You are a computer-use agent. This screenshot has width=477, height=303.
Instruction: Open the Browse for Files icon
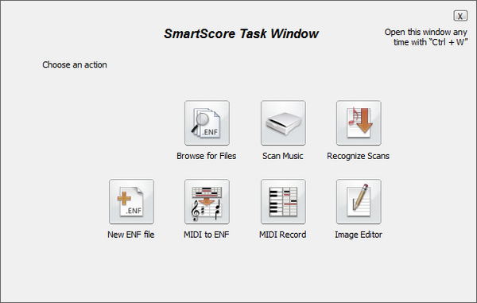click(x=207, y=123)
